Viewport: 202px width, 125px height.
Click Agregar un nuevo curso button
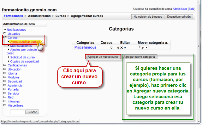click(103, 57)
